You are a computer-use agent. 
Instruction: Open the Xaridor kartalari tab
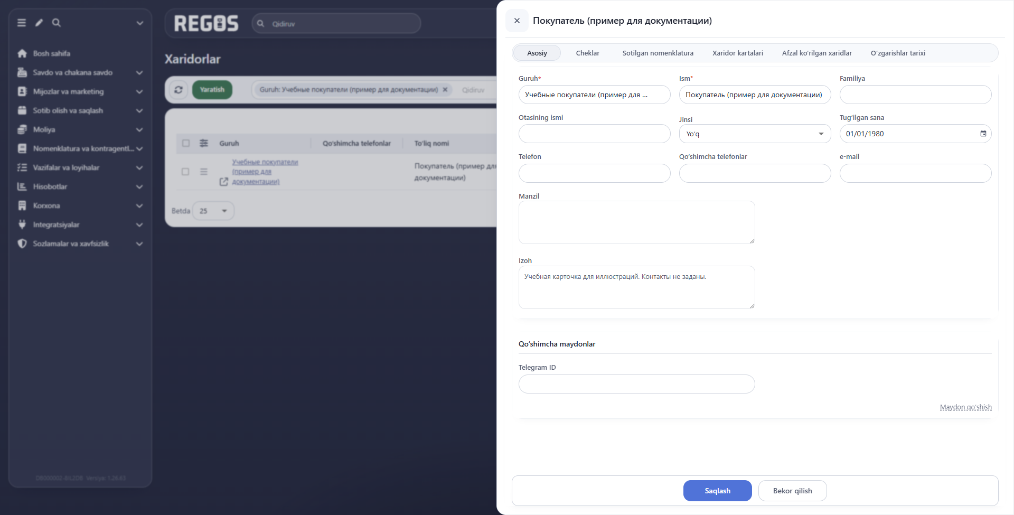click(737, 53)
